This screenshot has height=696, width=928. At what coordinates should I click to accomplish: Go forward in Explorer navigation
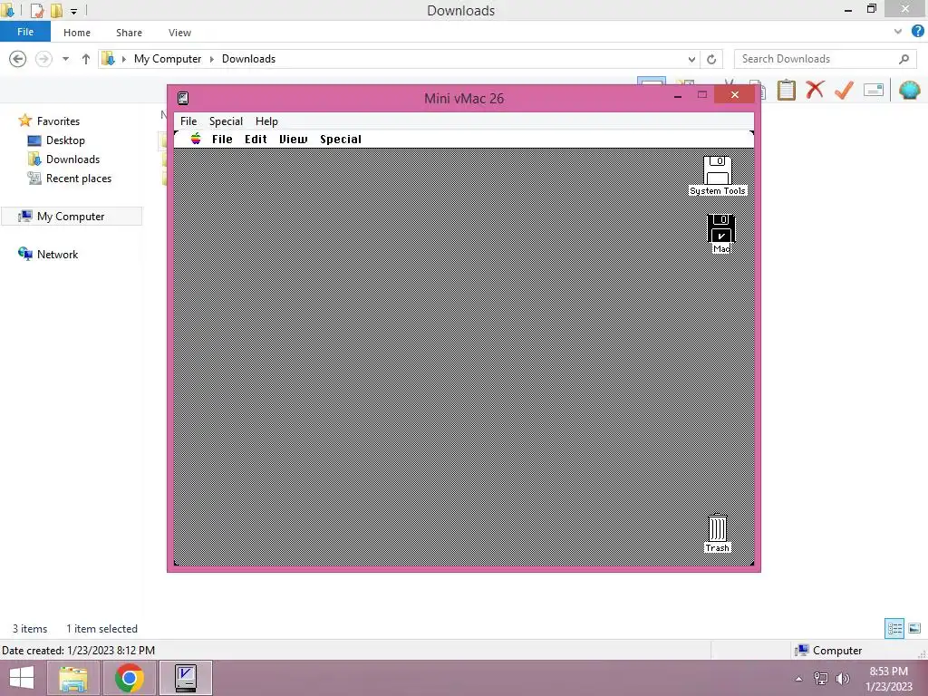coord(43,59)
